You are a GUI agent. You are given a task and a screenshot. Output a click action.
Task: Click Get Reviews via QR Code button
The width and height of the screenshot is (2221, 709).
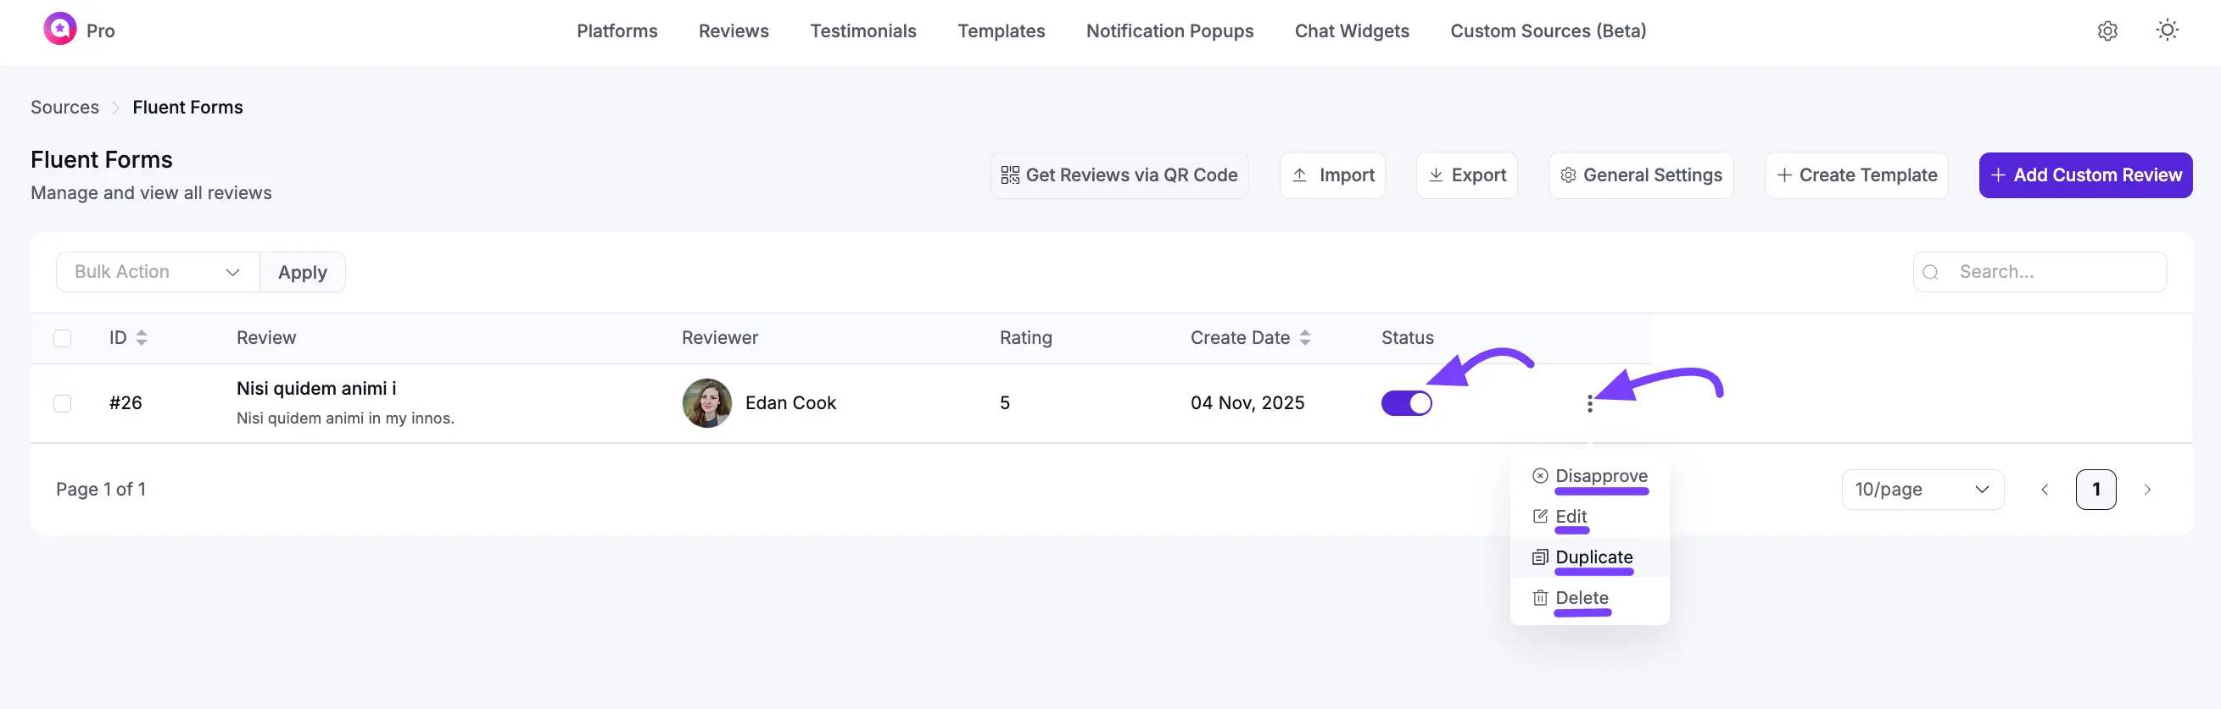[1119, 175]
